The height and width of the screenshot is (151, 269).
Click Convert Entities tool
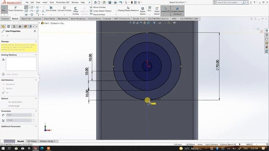point(64,9)
